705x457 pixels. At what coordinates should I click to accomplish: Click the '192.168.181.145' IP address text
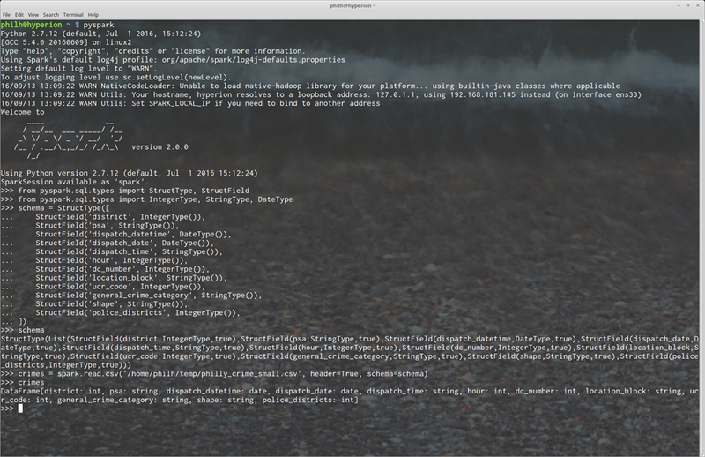pos(482,94)
